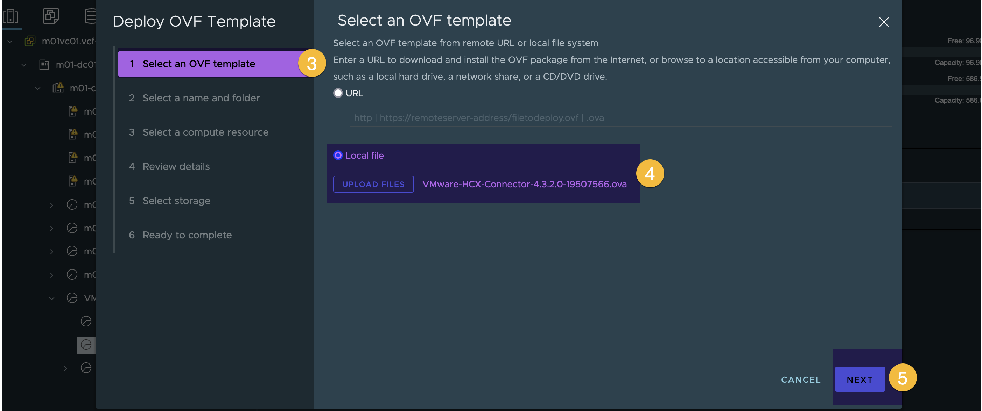Select step 2 Select a name and folder

(201, 98)
